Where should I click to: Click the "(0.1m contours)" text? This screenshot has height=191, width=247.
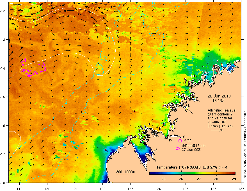pyautogui.click(x=220, y=114)
